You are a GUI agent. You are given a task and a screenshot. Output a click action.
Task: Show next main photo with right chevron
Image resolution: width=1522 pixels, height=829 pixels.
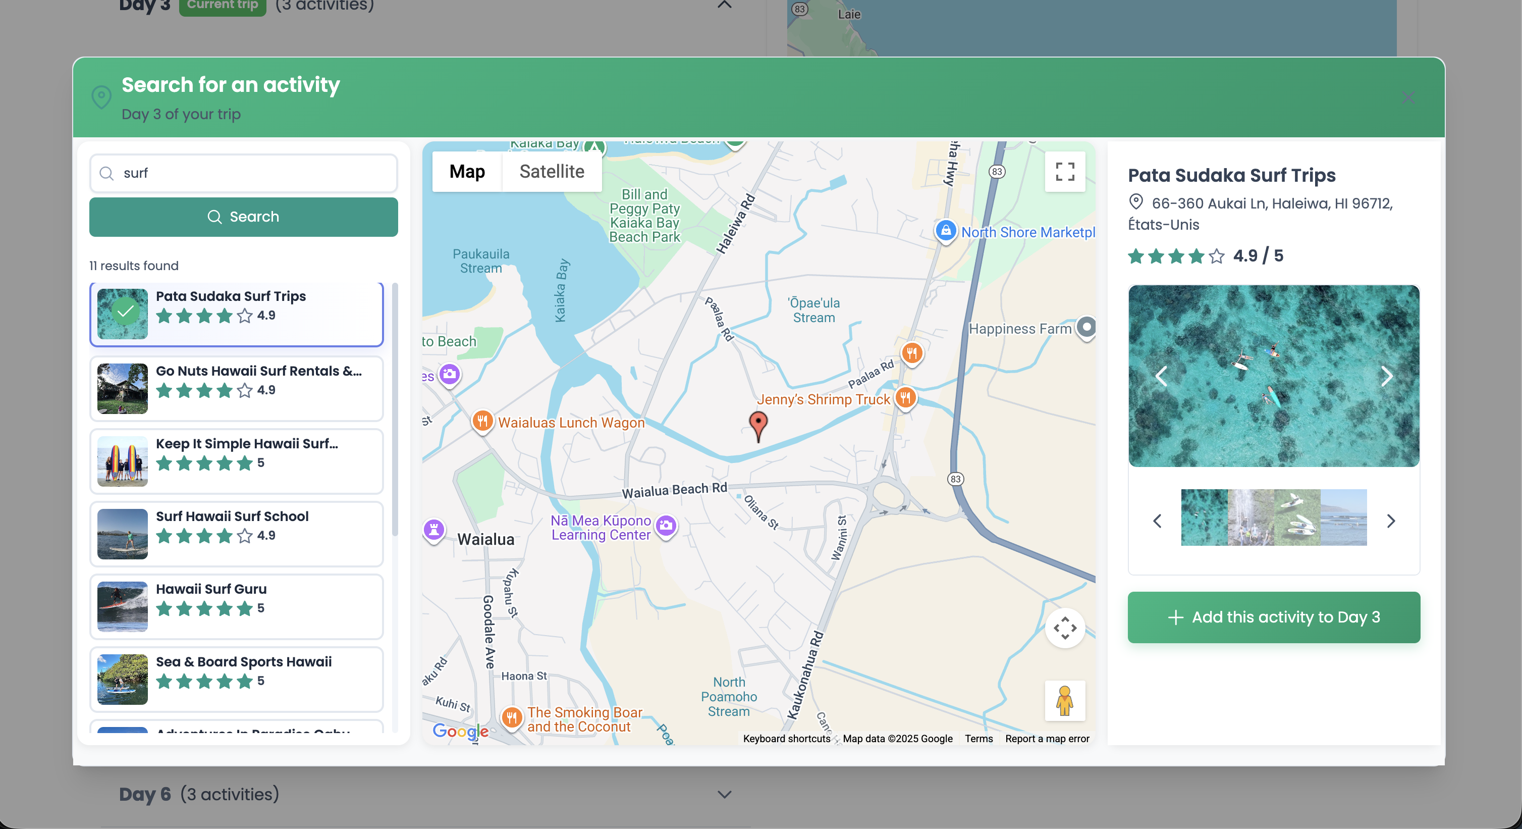(x=1386, y=376)
